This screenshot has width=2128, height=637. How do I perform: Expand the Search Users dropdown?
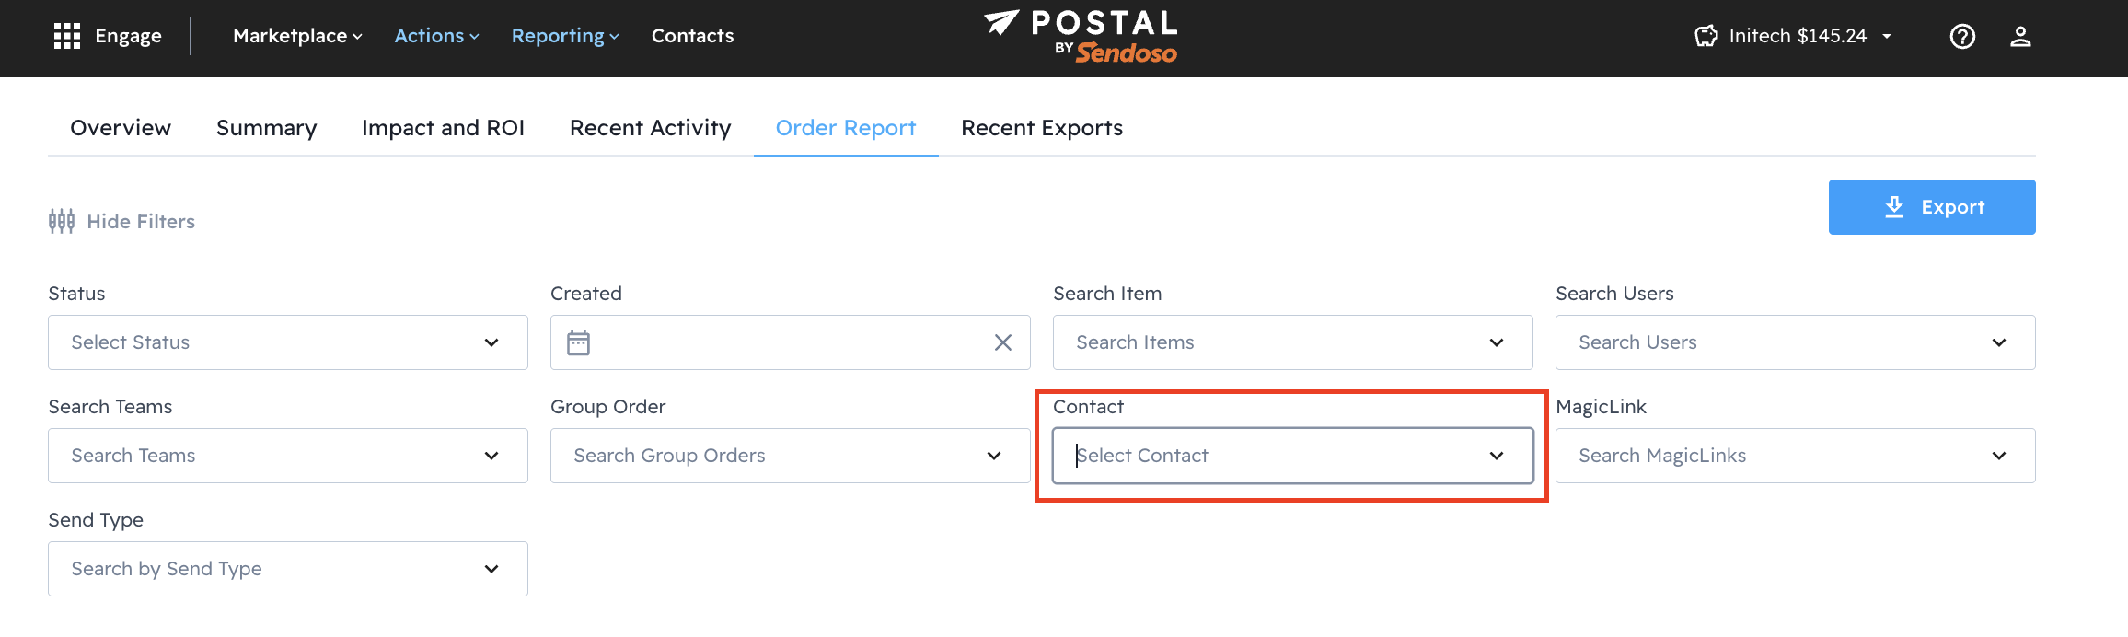(1795, 342)
